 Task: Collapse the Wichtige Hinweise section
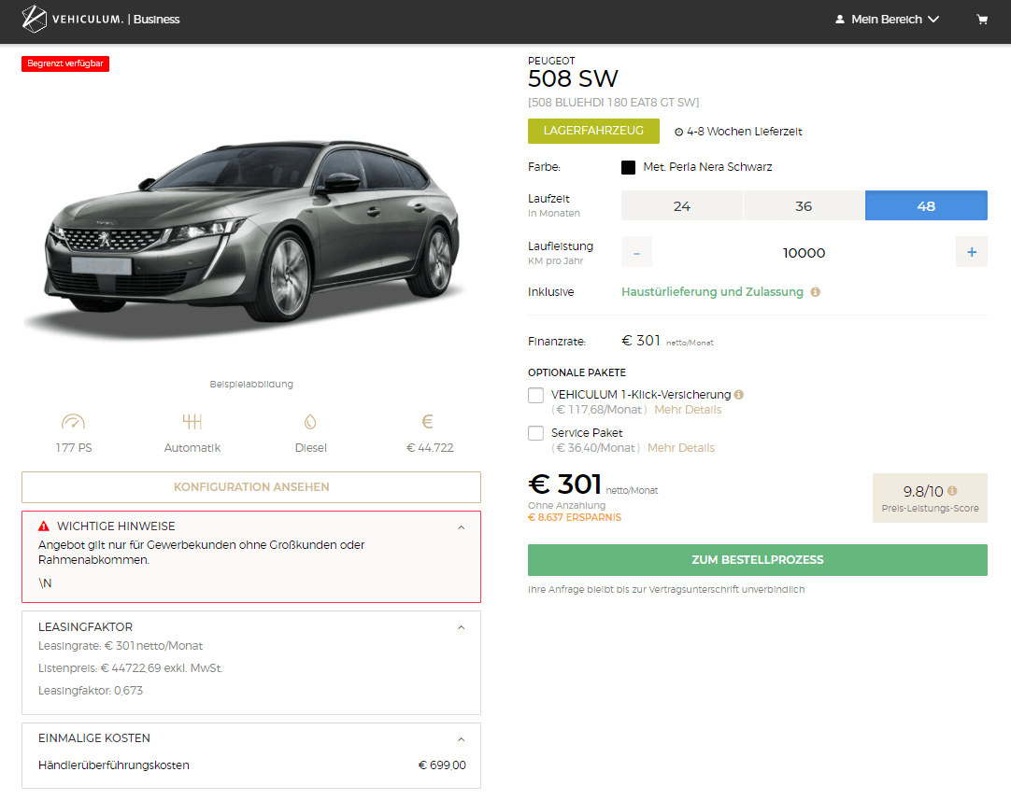[461, 527]
